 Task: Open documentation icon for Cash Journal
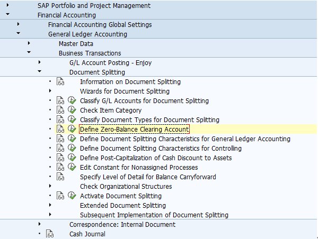tap(50, 234)
